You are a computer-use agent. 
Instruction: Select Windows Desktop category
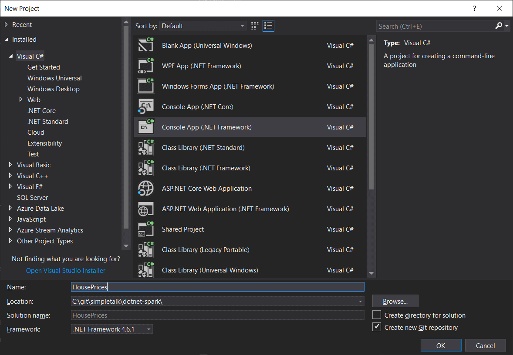click(53, 89)
